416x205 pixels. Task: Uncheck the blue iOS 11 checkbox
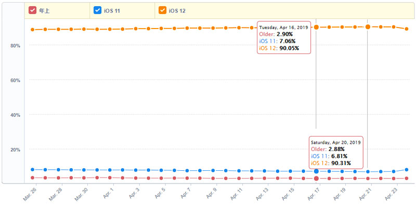[98, 10]
